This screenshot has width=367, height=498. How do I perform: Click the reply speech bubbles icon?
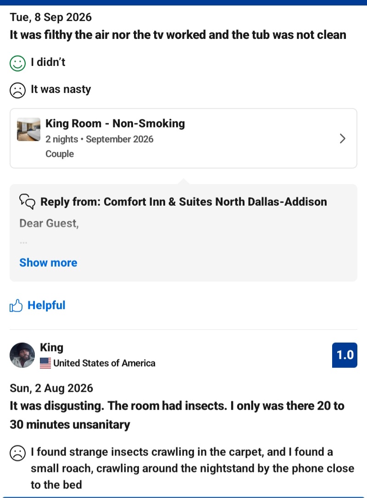point(28,202)
